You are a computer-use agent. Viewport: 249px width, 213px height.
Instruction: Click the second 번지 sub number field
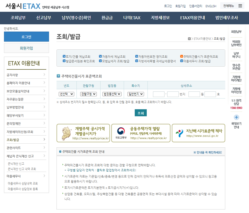click(x=173, y=94)
